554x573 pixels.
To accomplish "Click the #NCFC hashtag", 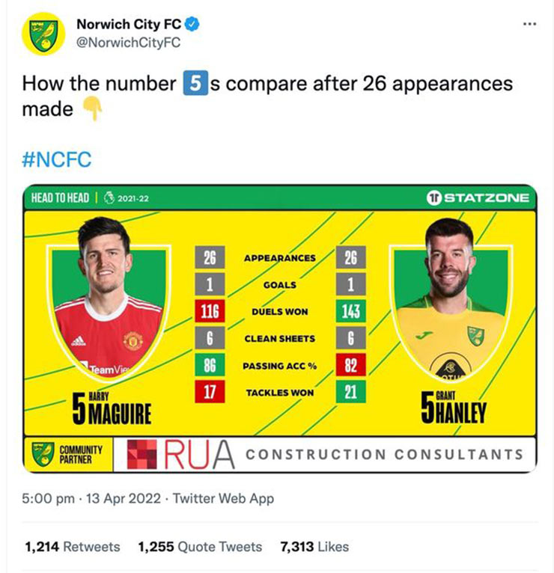I will point(57,159).
